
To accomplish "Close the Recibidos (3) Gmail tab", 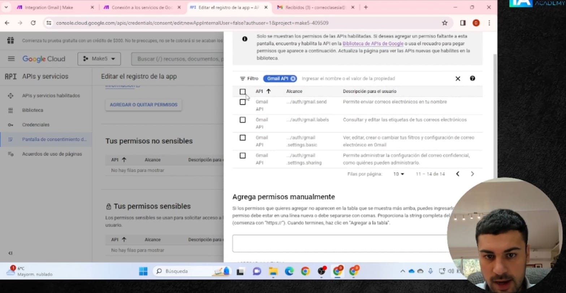I will pos(353,7).
